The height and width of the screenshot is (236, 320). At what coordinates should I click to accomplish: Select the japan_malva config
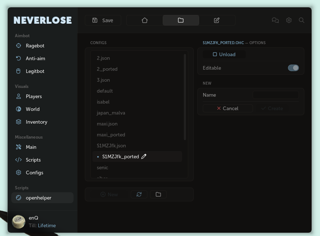pyautogui.click(x=137, y=113)
